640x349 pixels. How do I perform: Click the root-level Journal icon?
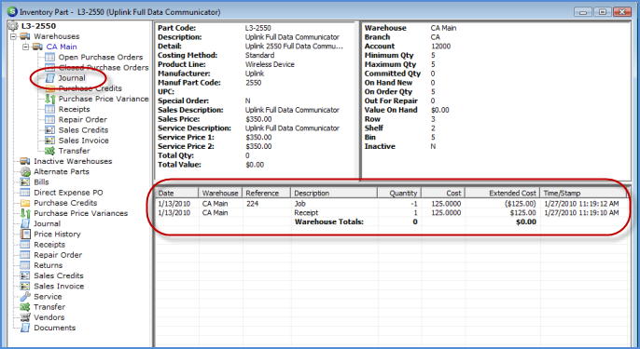pos(25,223)
